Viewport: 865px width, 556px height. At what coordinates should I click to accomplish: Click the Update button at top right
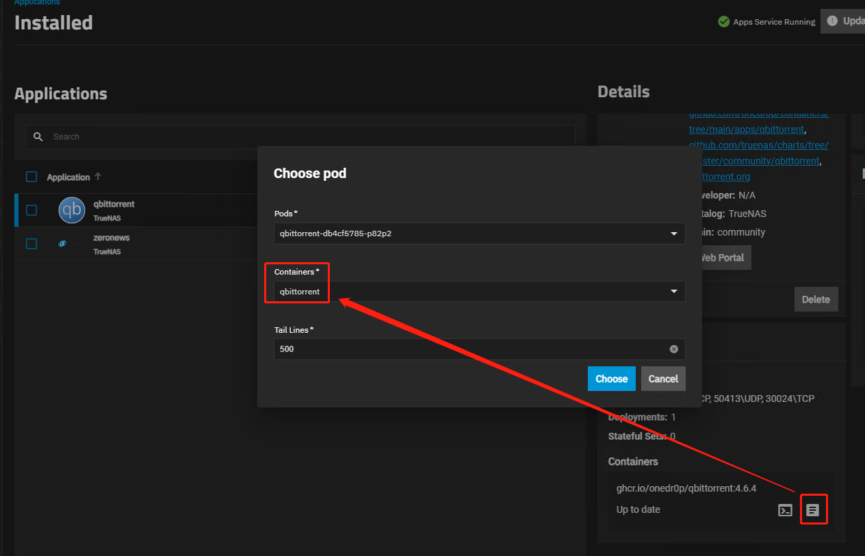click(843, 21)
